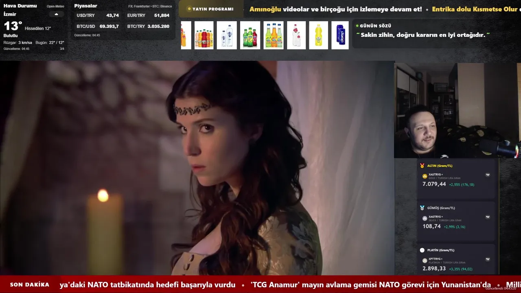Click the BTC/USD price 69.393,7
Image resolution: width=521 pixels, height=293 pixels.
pos(109,26)
